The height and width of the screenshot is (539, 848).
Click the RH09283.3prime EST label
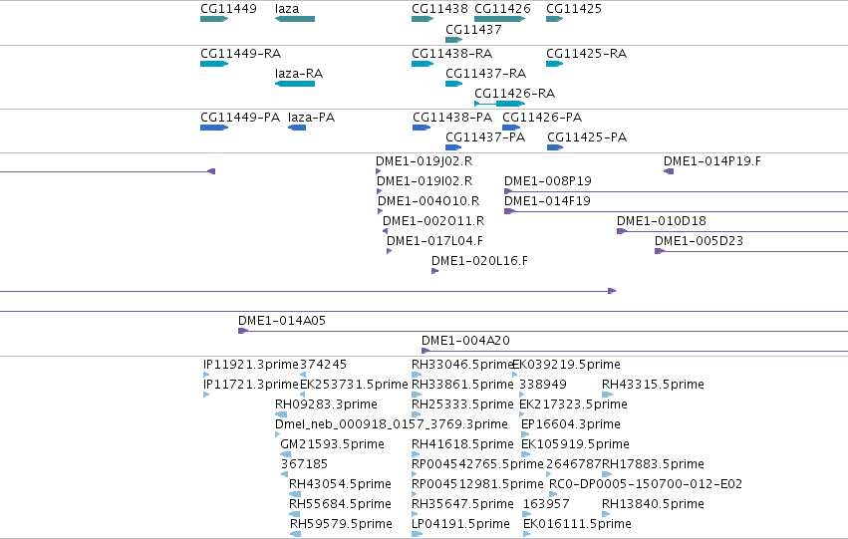pos(326,404)
